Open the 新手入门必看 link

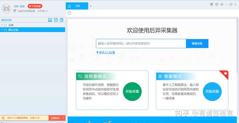click(x=107, y=53)
